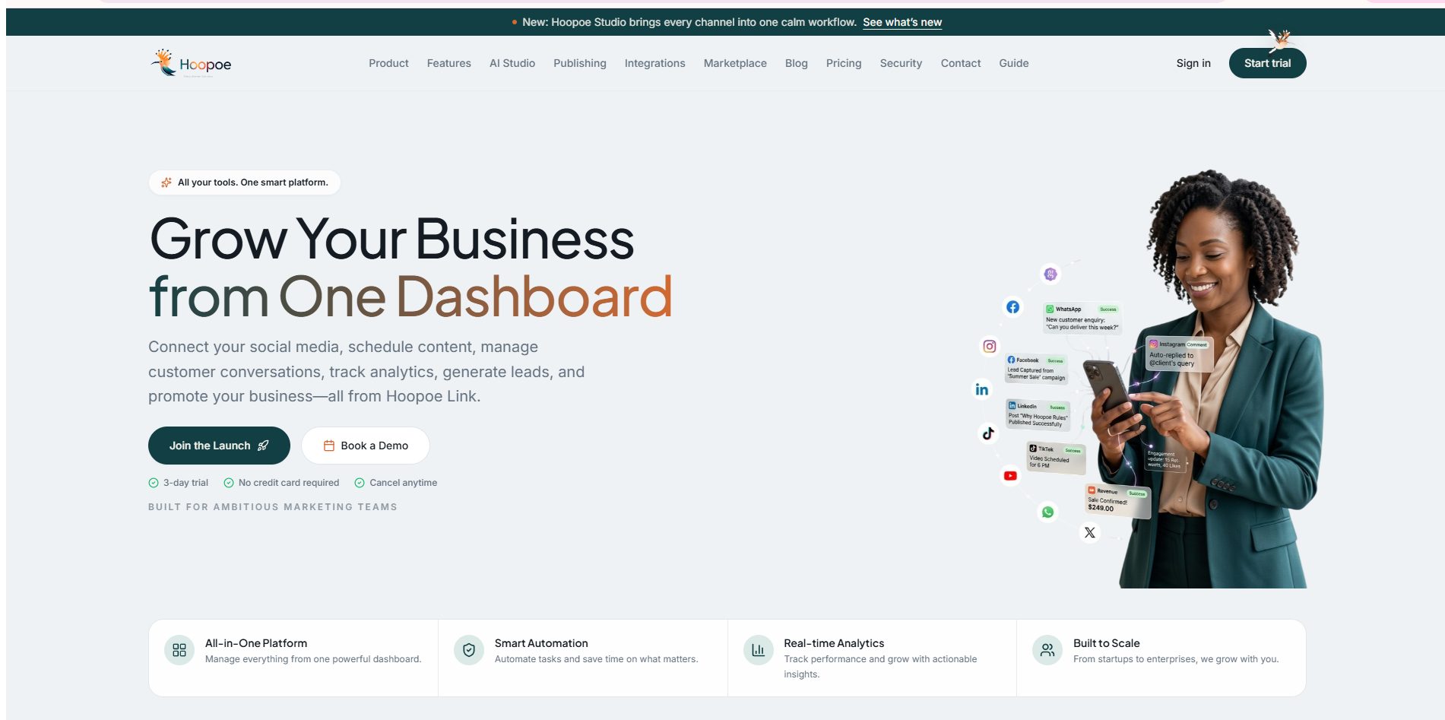
Task: Open Marketplace in the navbar
Action: tap(735, 63)
